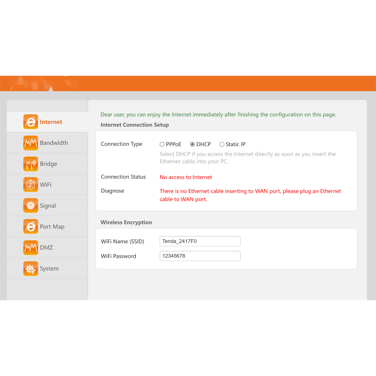Choose Static IP connection type
The width and height of the screenshot is (376, 376).
(222, 144)
